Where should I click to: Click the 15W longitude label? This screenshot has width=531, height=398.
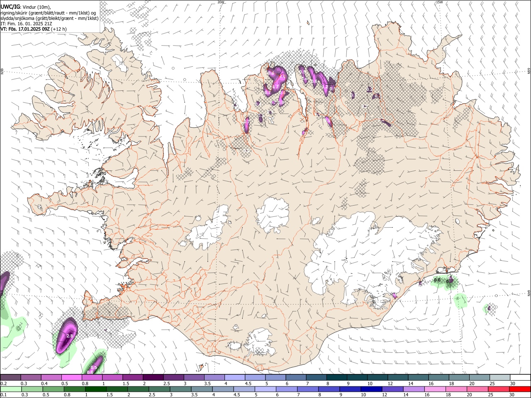coord(439,2)
